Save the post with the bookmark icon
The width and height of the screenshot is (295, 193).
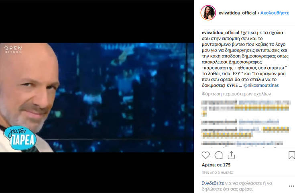[292, 155]
